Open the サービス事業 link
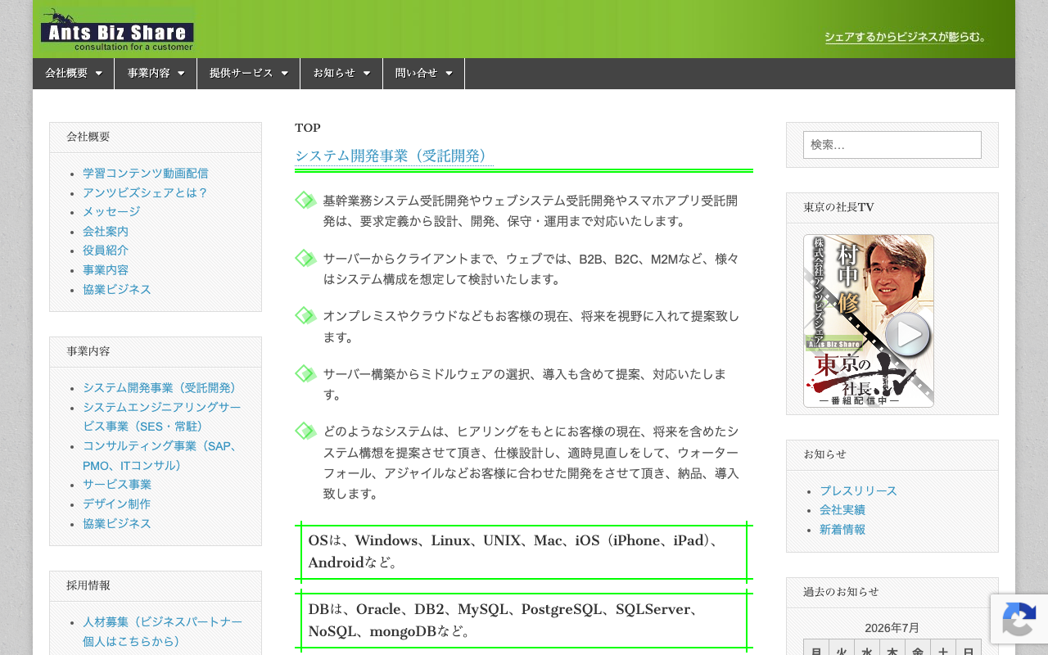Image resolution: width=1048 pixels, height=655 pixels. pyautogui.click(x=117, y=485)
